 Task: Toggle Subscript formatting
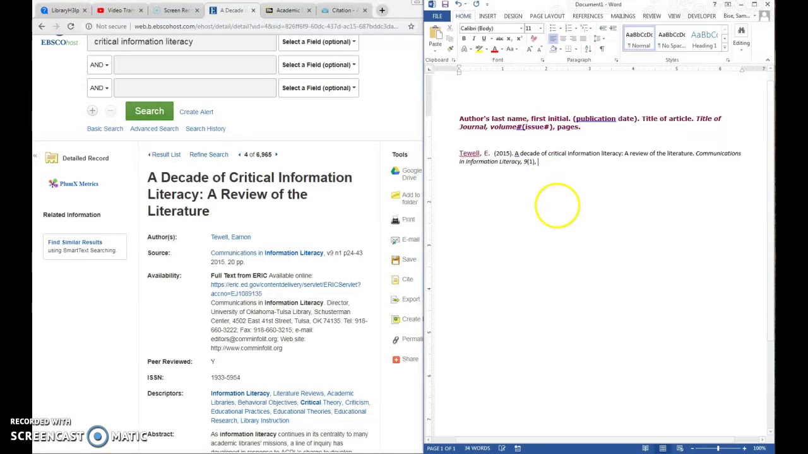509,38
